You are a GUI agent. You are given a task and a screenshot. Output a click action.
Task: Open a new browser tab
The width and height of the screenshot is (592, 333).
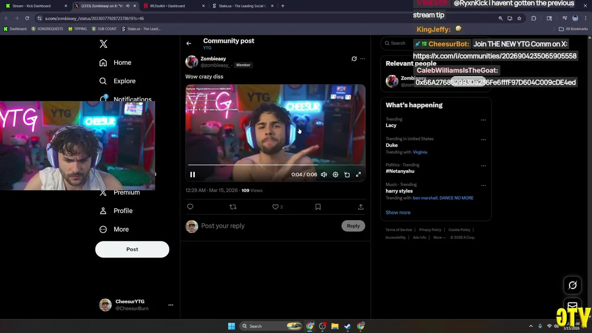click(283, 6)
